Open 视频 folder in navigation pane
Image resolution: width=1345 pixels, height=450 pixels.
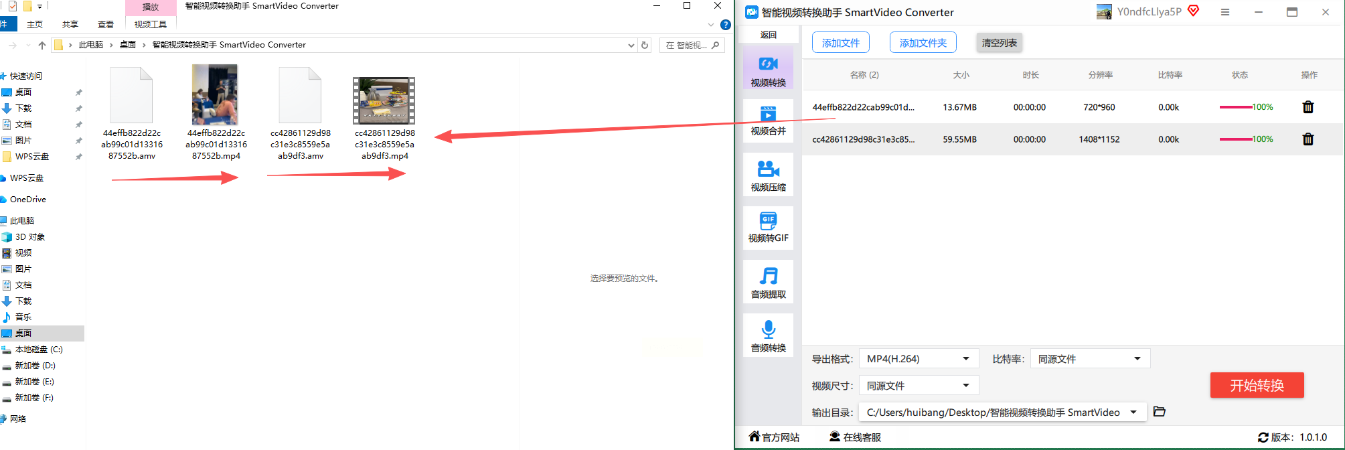coord(23,253)
